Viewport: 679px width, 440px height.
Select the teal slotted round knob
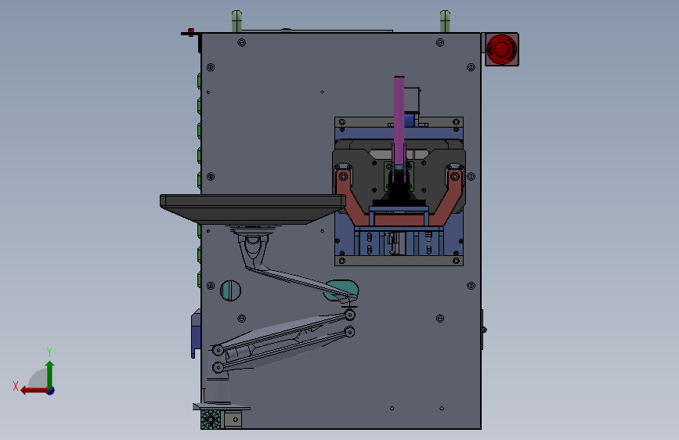[x=230, y=290]
